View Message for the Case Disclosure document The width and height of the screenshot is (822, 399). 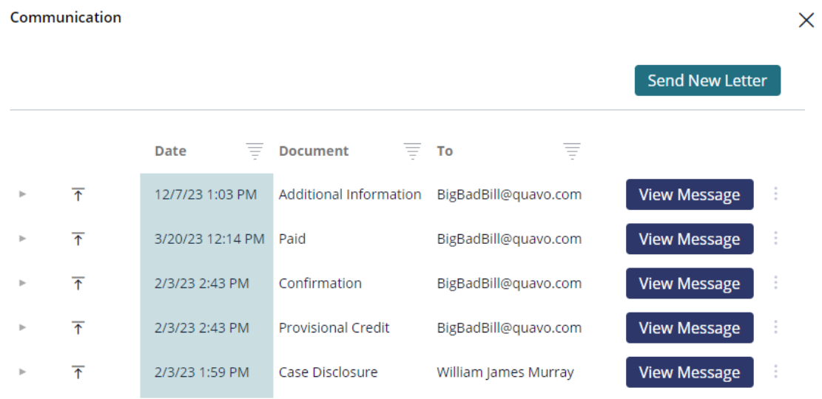pyautogui.click(x=690, y=372)
